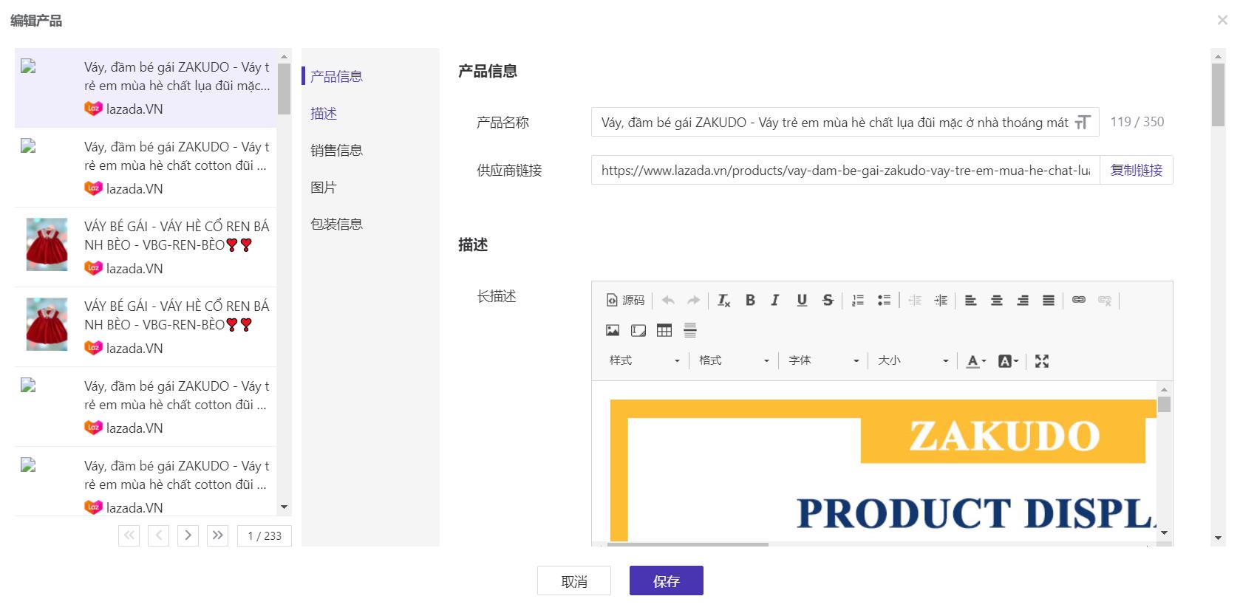Remove formatting from the selected text
Image resolution: width=1240 pixels, height=613 pixels.
723,300
